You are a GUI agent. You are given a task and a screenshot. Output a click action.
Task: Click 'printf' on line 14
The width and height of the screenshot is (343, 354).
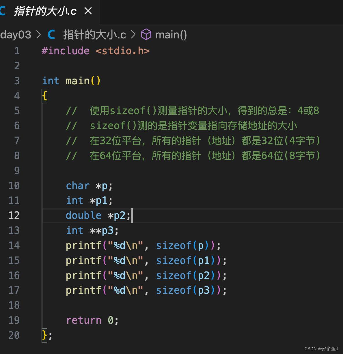84,245
